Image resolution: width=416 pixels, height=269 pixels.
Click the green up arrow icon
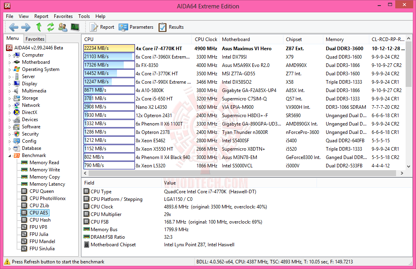click(x=38, y=27)
